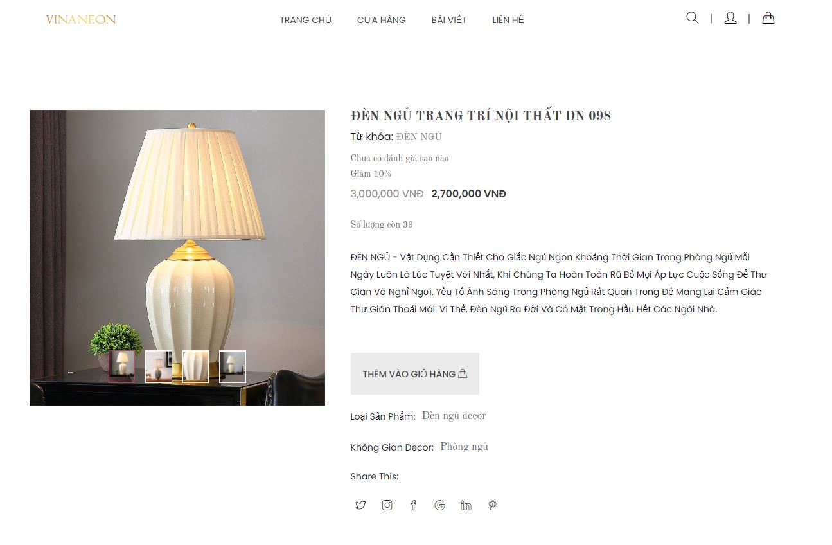Open CỬA HÀNG menu item
Image resolution: width=832 pixels, height=545 pixels.
pos(381,20)
